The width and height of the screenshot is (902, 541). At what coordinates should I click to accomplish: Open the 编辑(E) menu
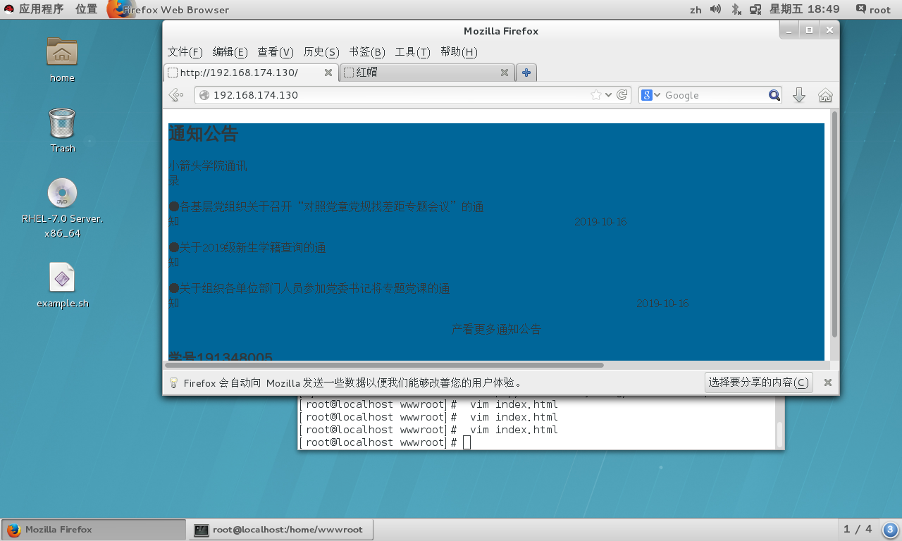pyautogui.click(x=230, y=52)
